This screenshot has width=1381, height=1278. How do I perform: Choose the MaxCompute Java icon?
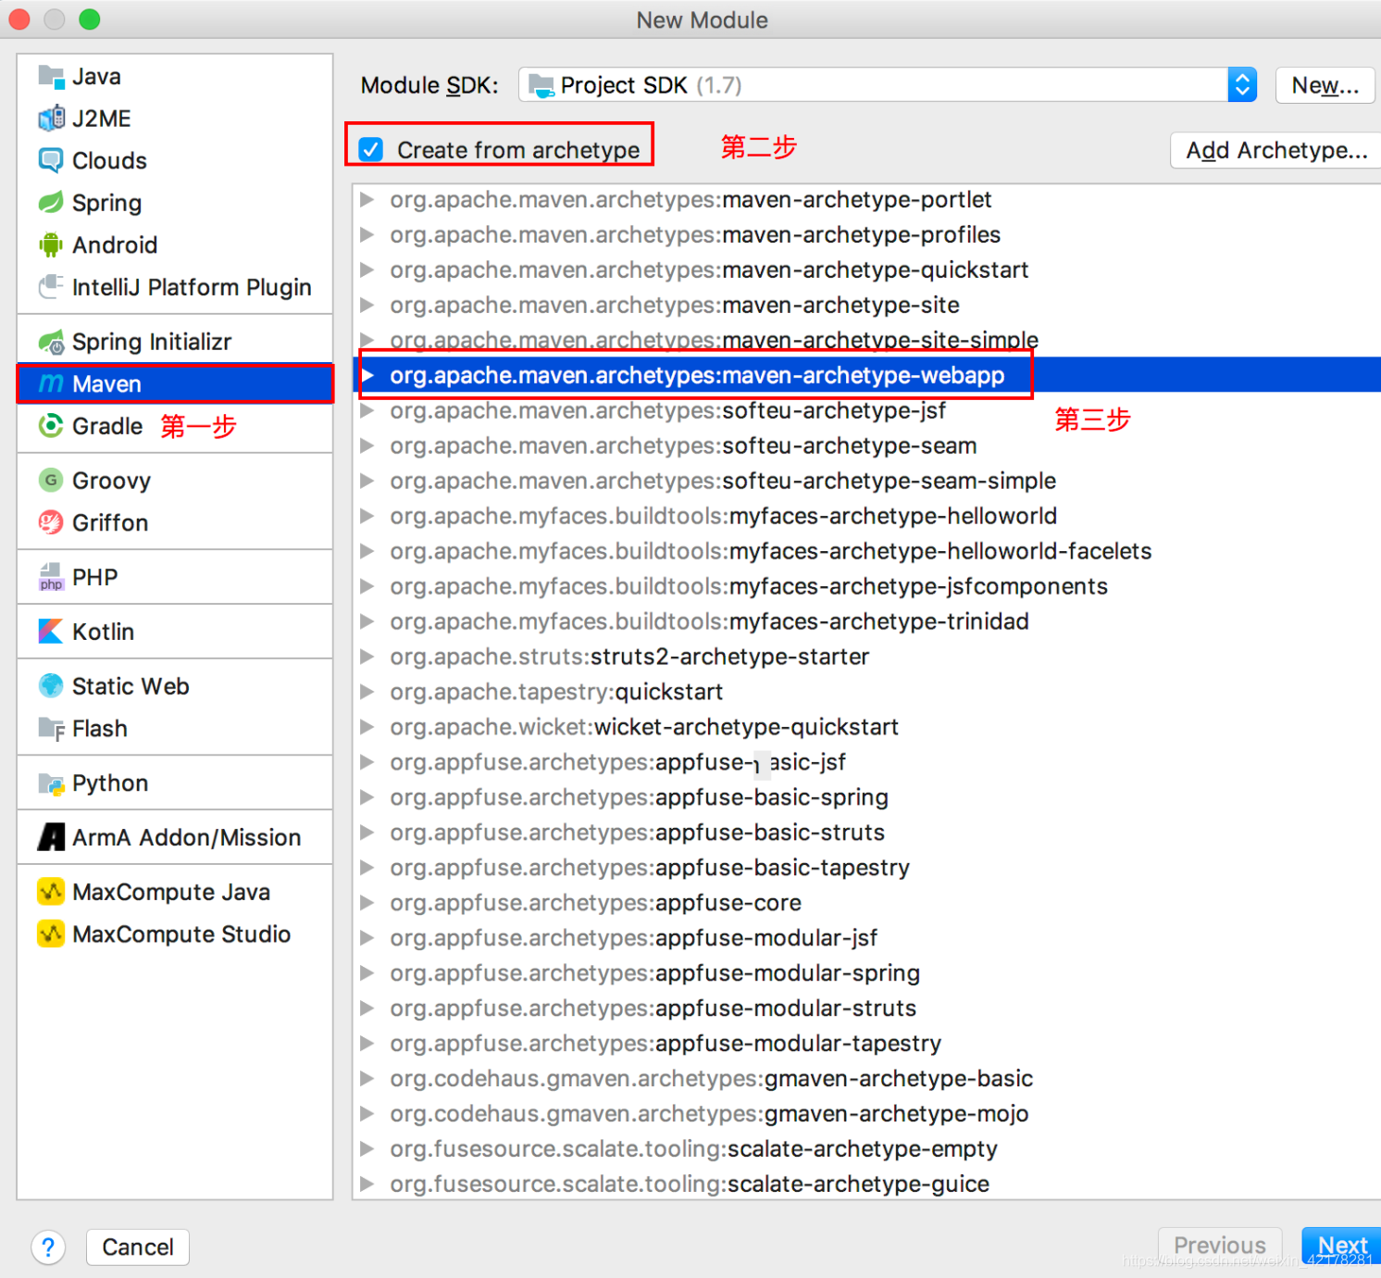point(51,892)
